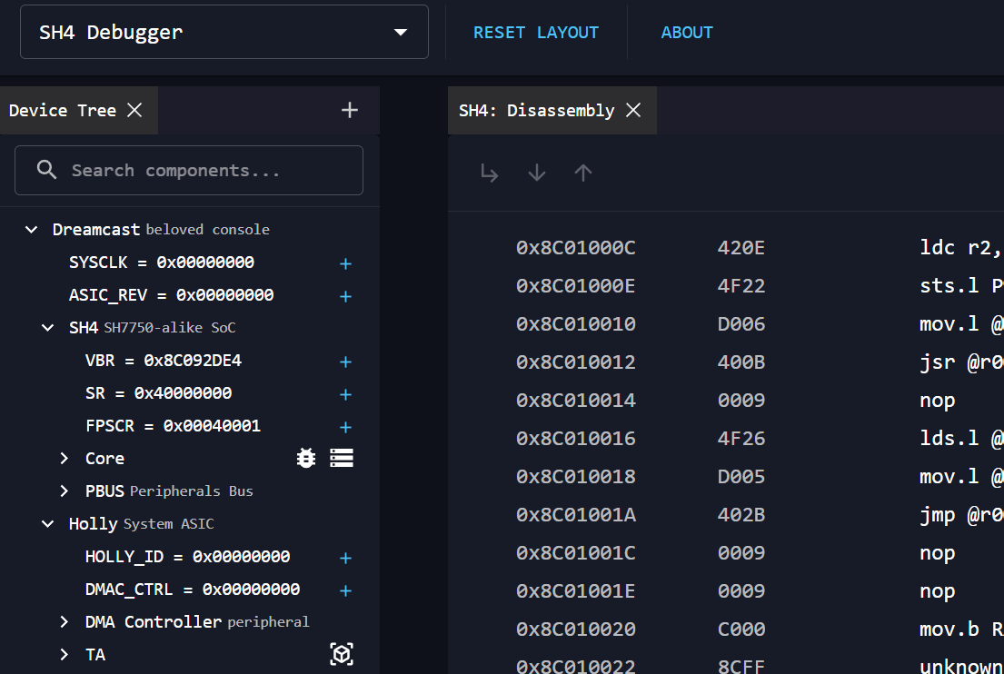Click opcode D005 in disassembly

pos(741,476)
